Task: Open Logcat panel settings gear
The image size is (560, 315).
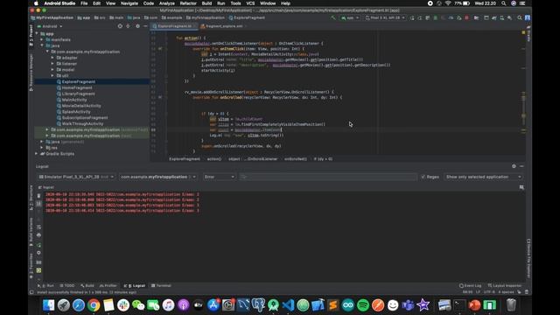Action: point(514,166)
